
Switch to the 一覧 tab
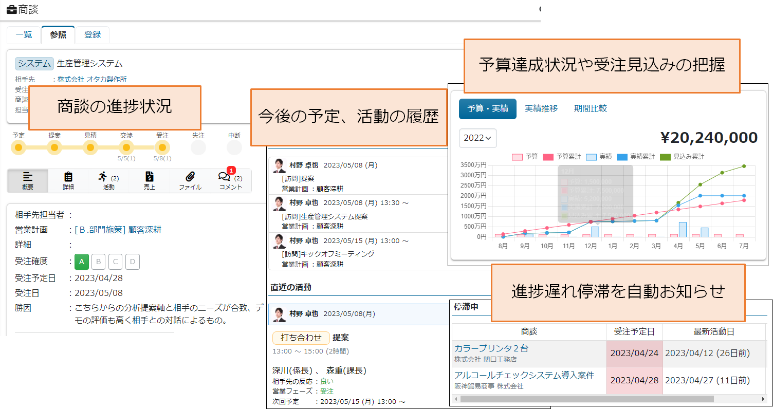click(24, 35)
